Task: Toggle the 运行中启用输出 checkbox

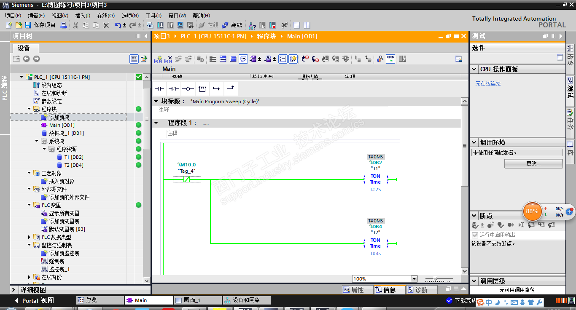Action: pos(475,235)
